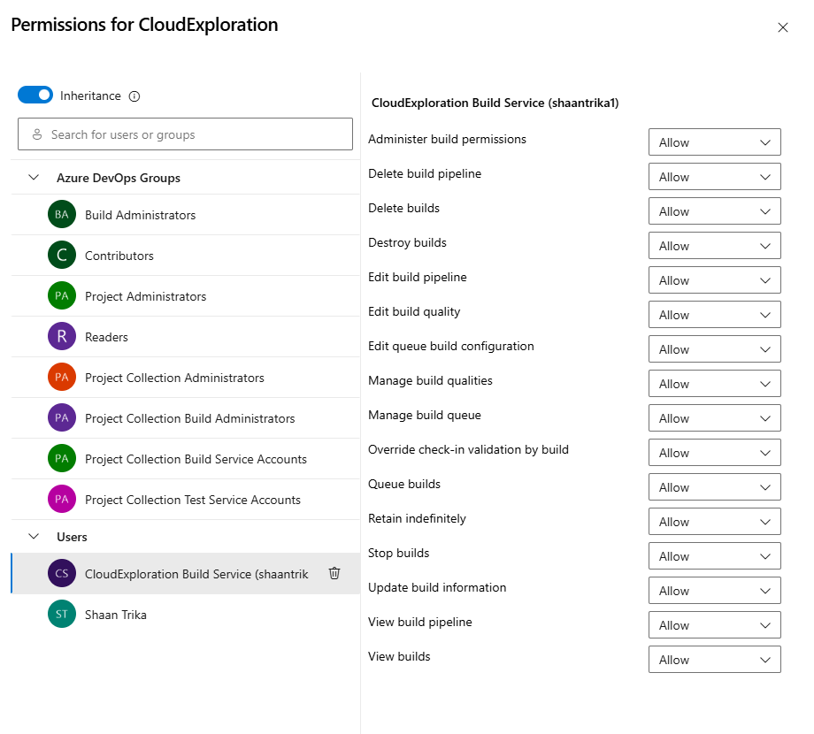Open the Edit build quality dropdown
This screenshot has width=814, height=734.
point(714,315)
